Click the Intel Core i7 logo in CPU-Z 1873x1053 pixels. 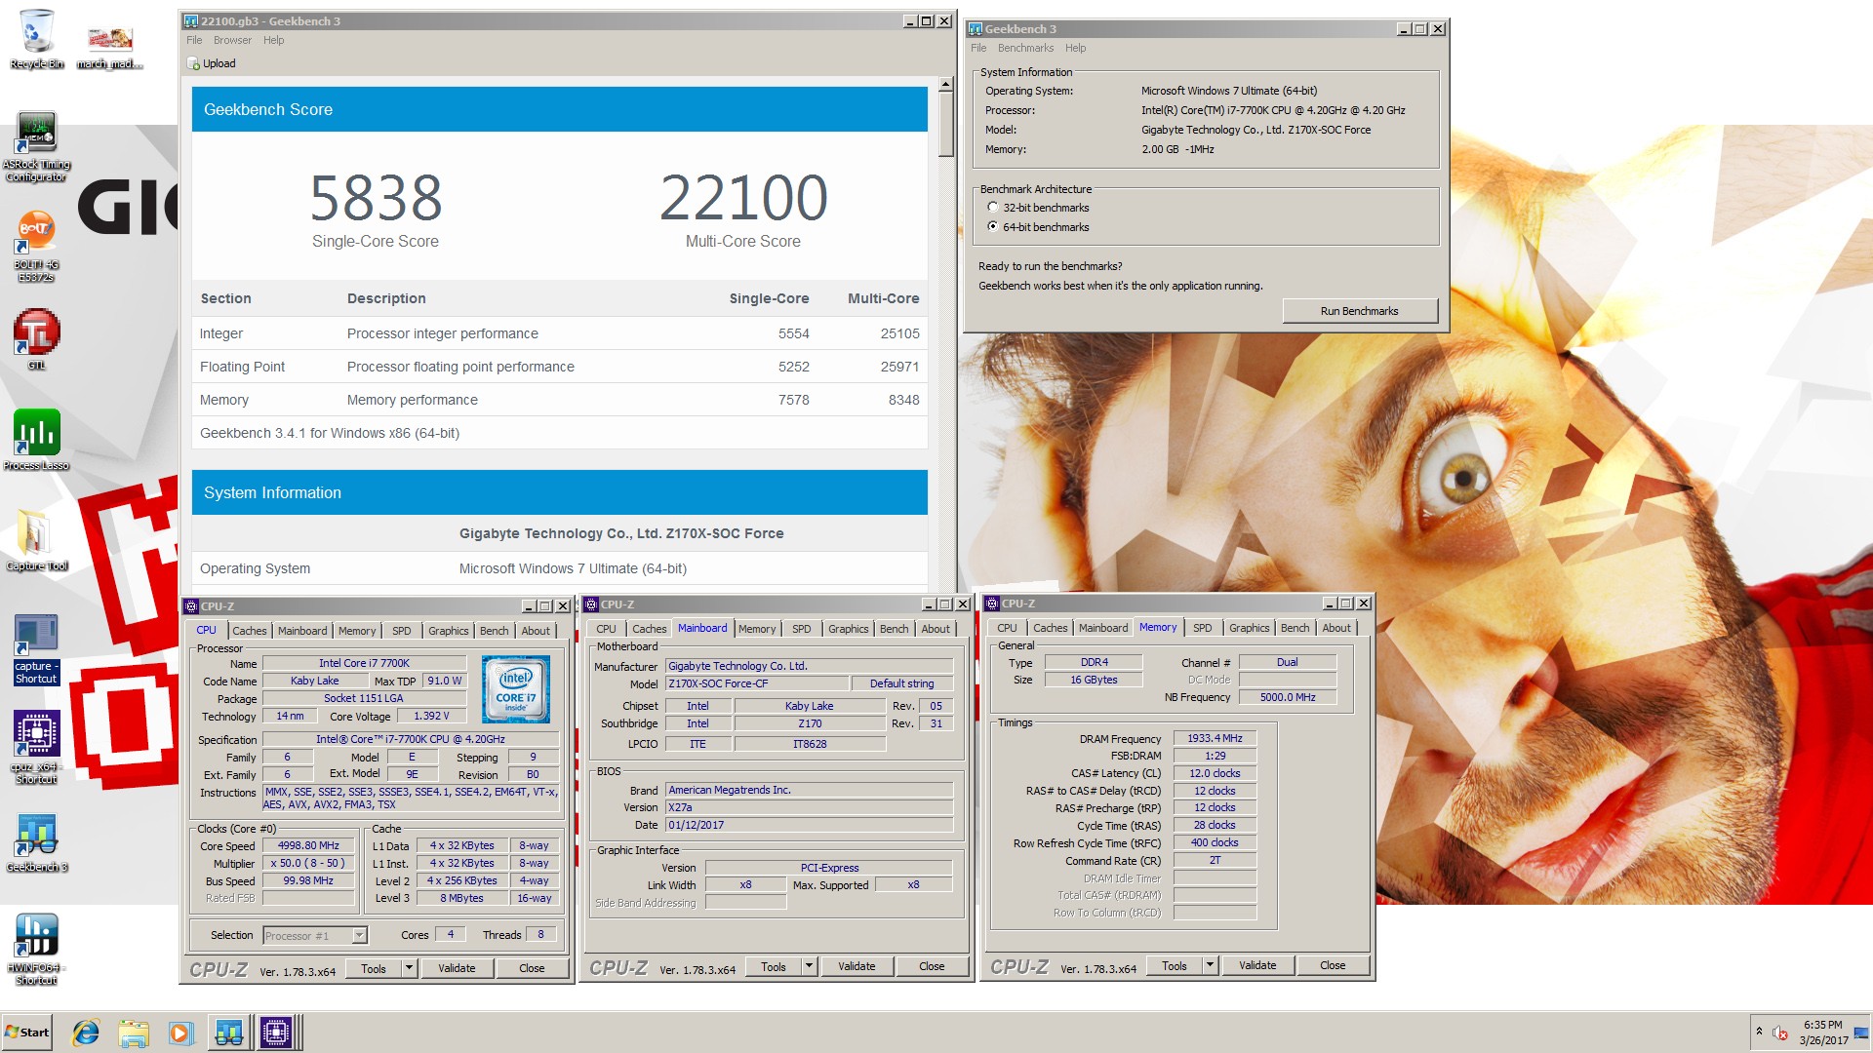[x=516, y=688]
